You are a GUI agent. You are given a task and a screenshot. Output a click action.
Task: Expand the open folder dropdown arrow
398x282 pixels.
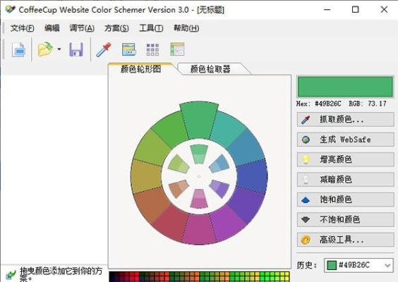click(59, 49)
